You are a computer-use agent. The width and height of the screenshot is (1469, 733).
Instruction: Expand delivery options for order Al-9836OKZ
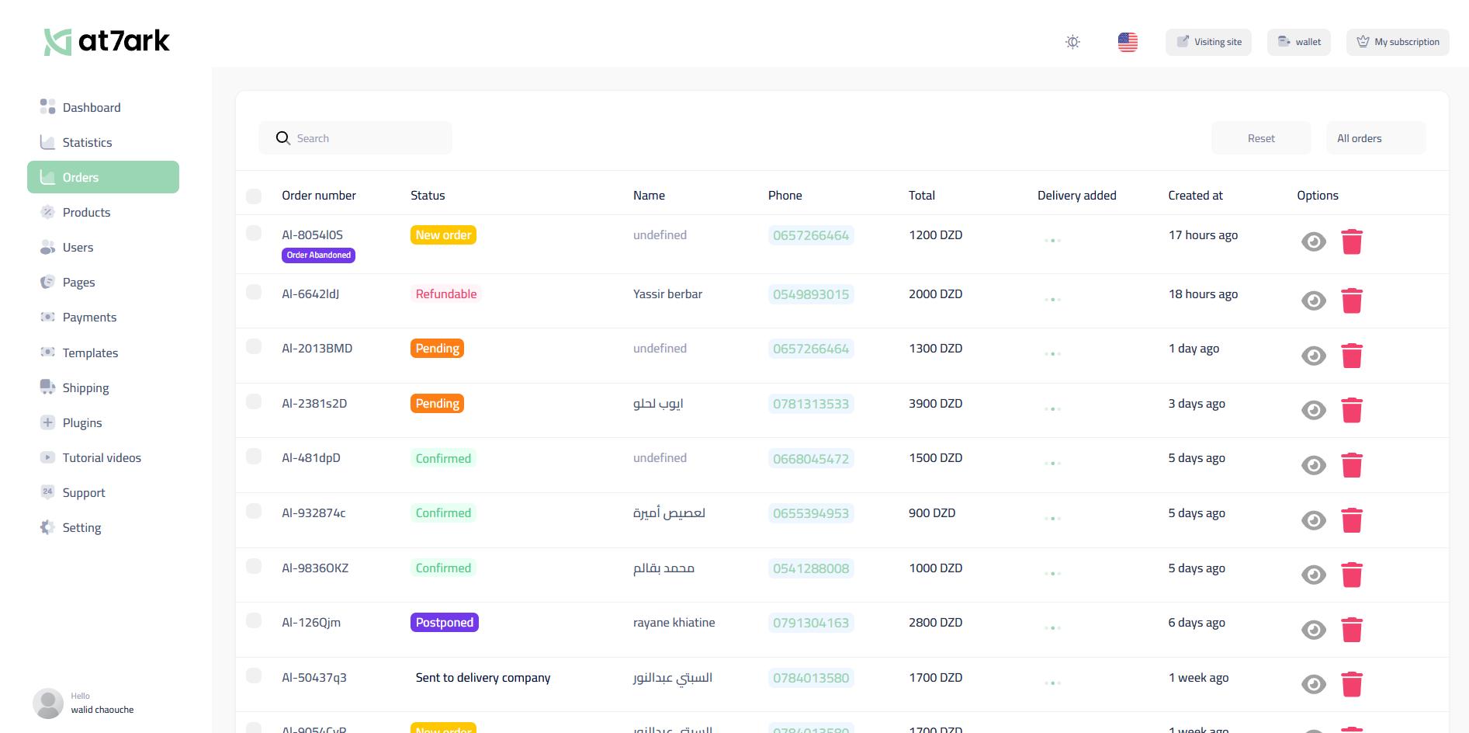[1052, 573]
